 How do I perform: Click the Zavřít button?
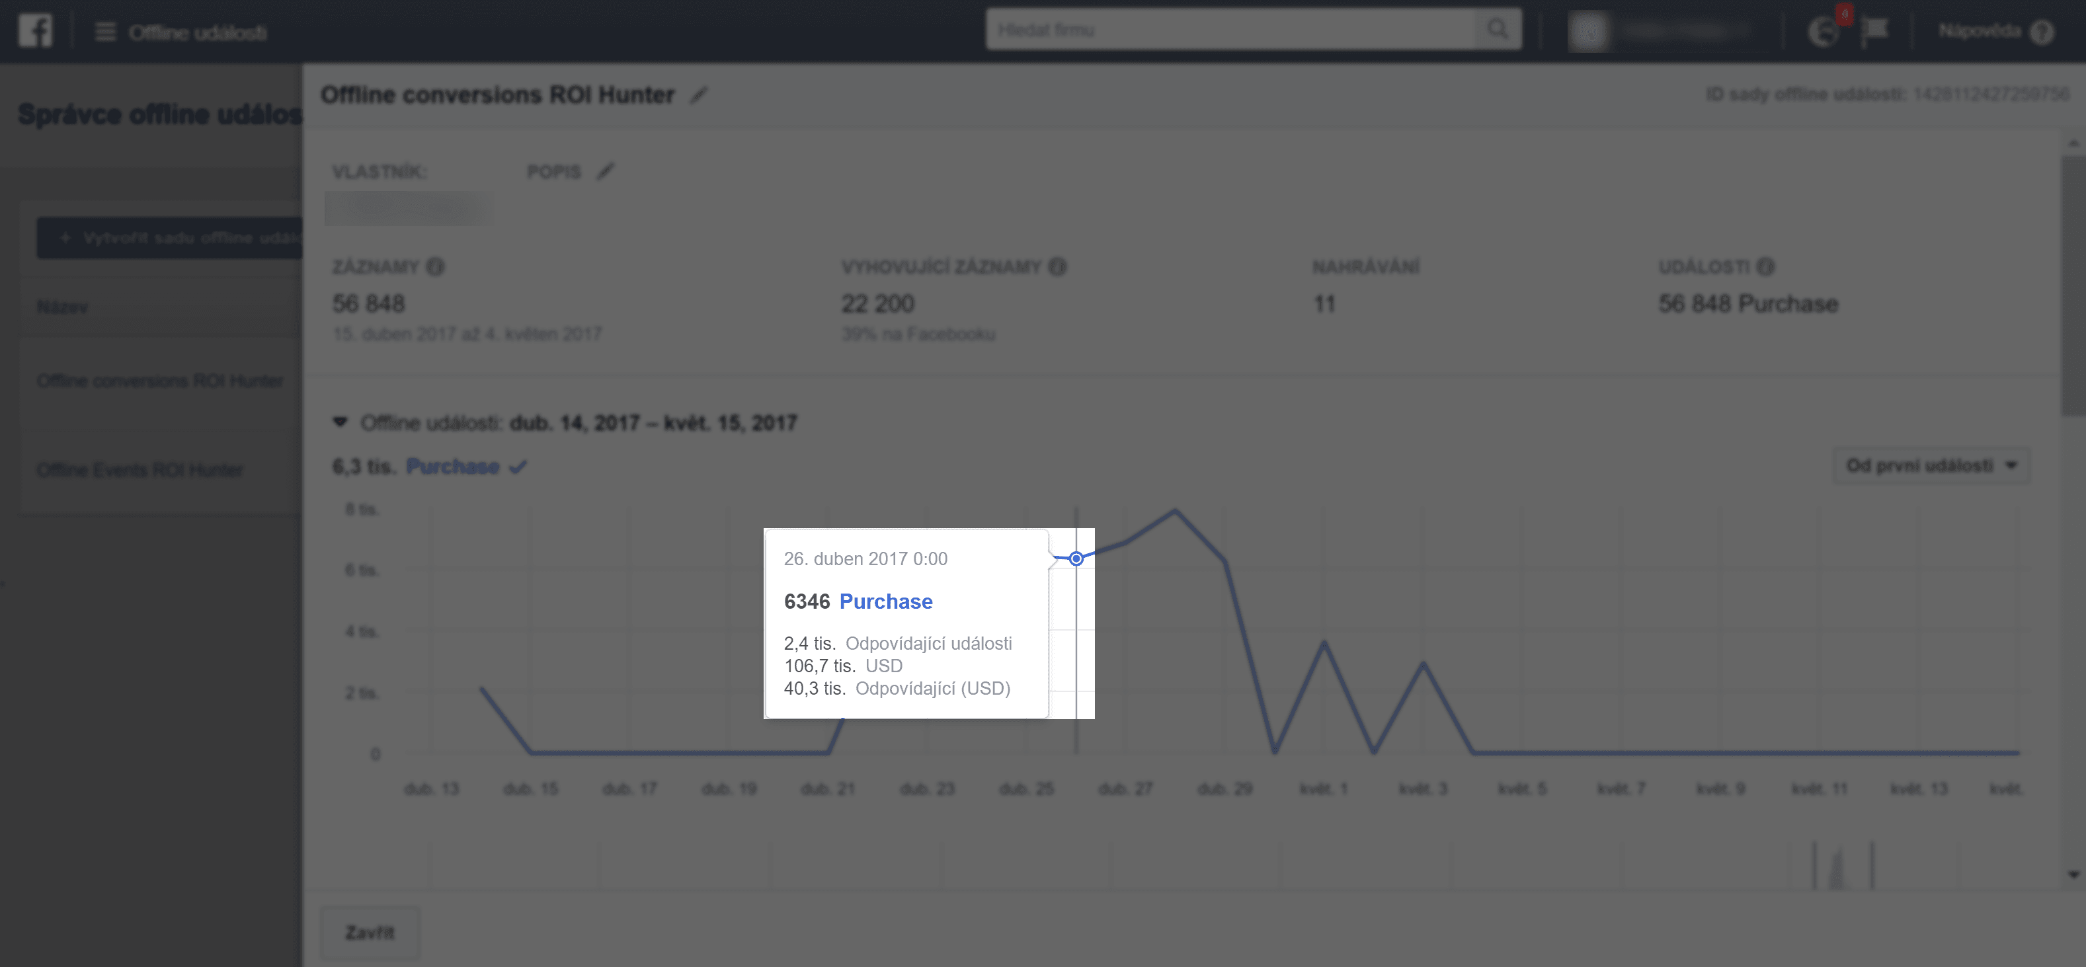pyautogui.click(x=369, y=932)
